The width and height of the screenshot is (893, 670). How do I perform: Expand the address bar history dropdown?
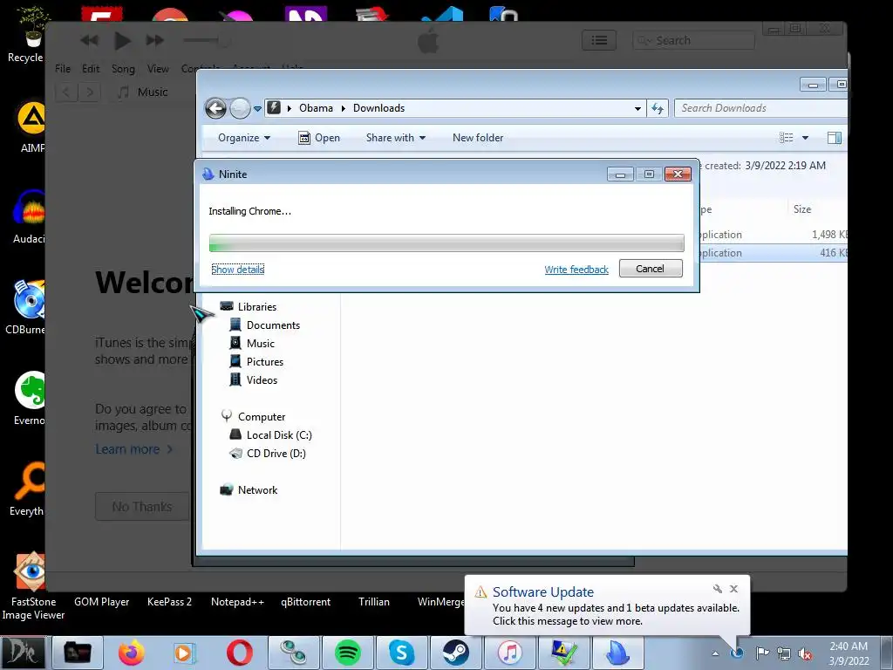tap(637, 108)
